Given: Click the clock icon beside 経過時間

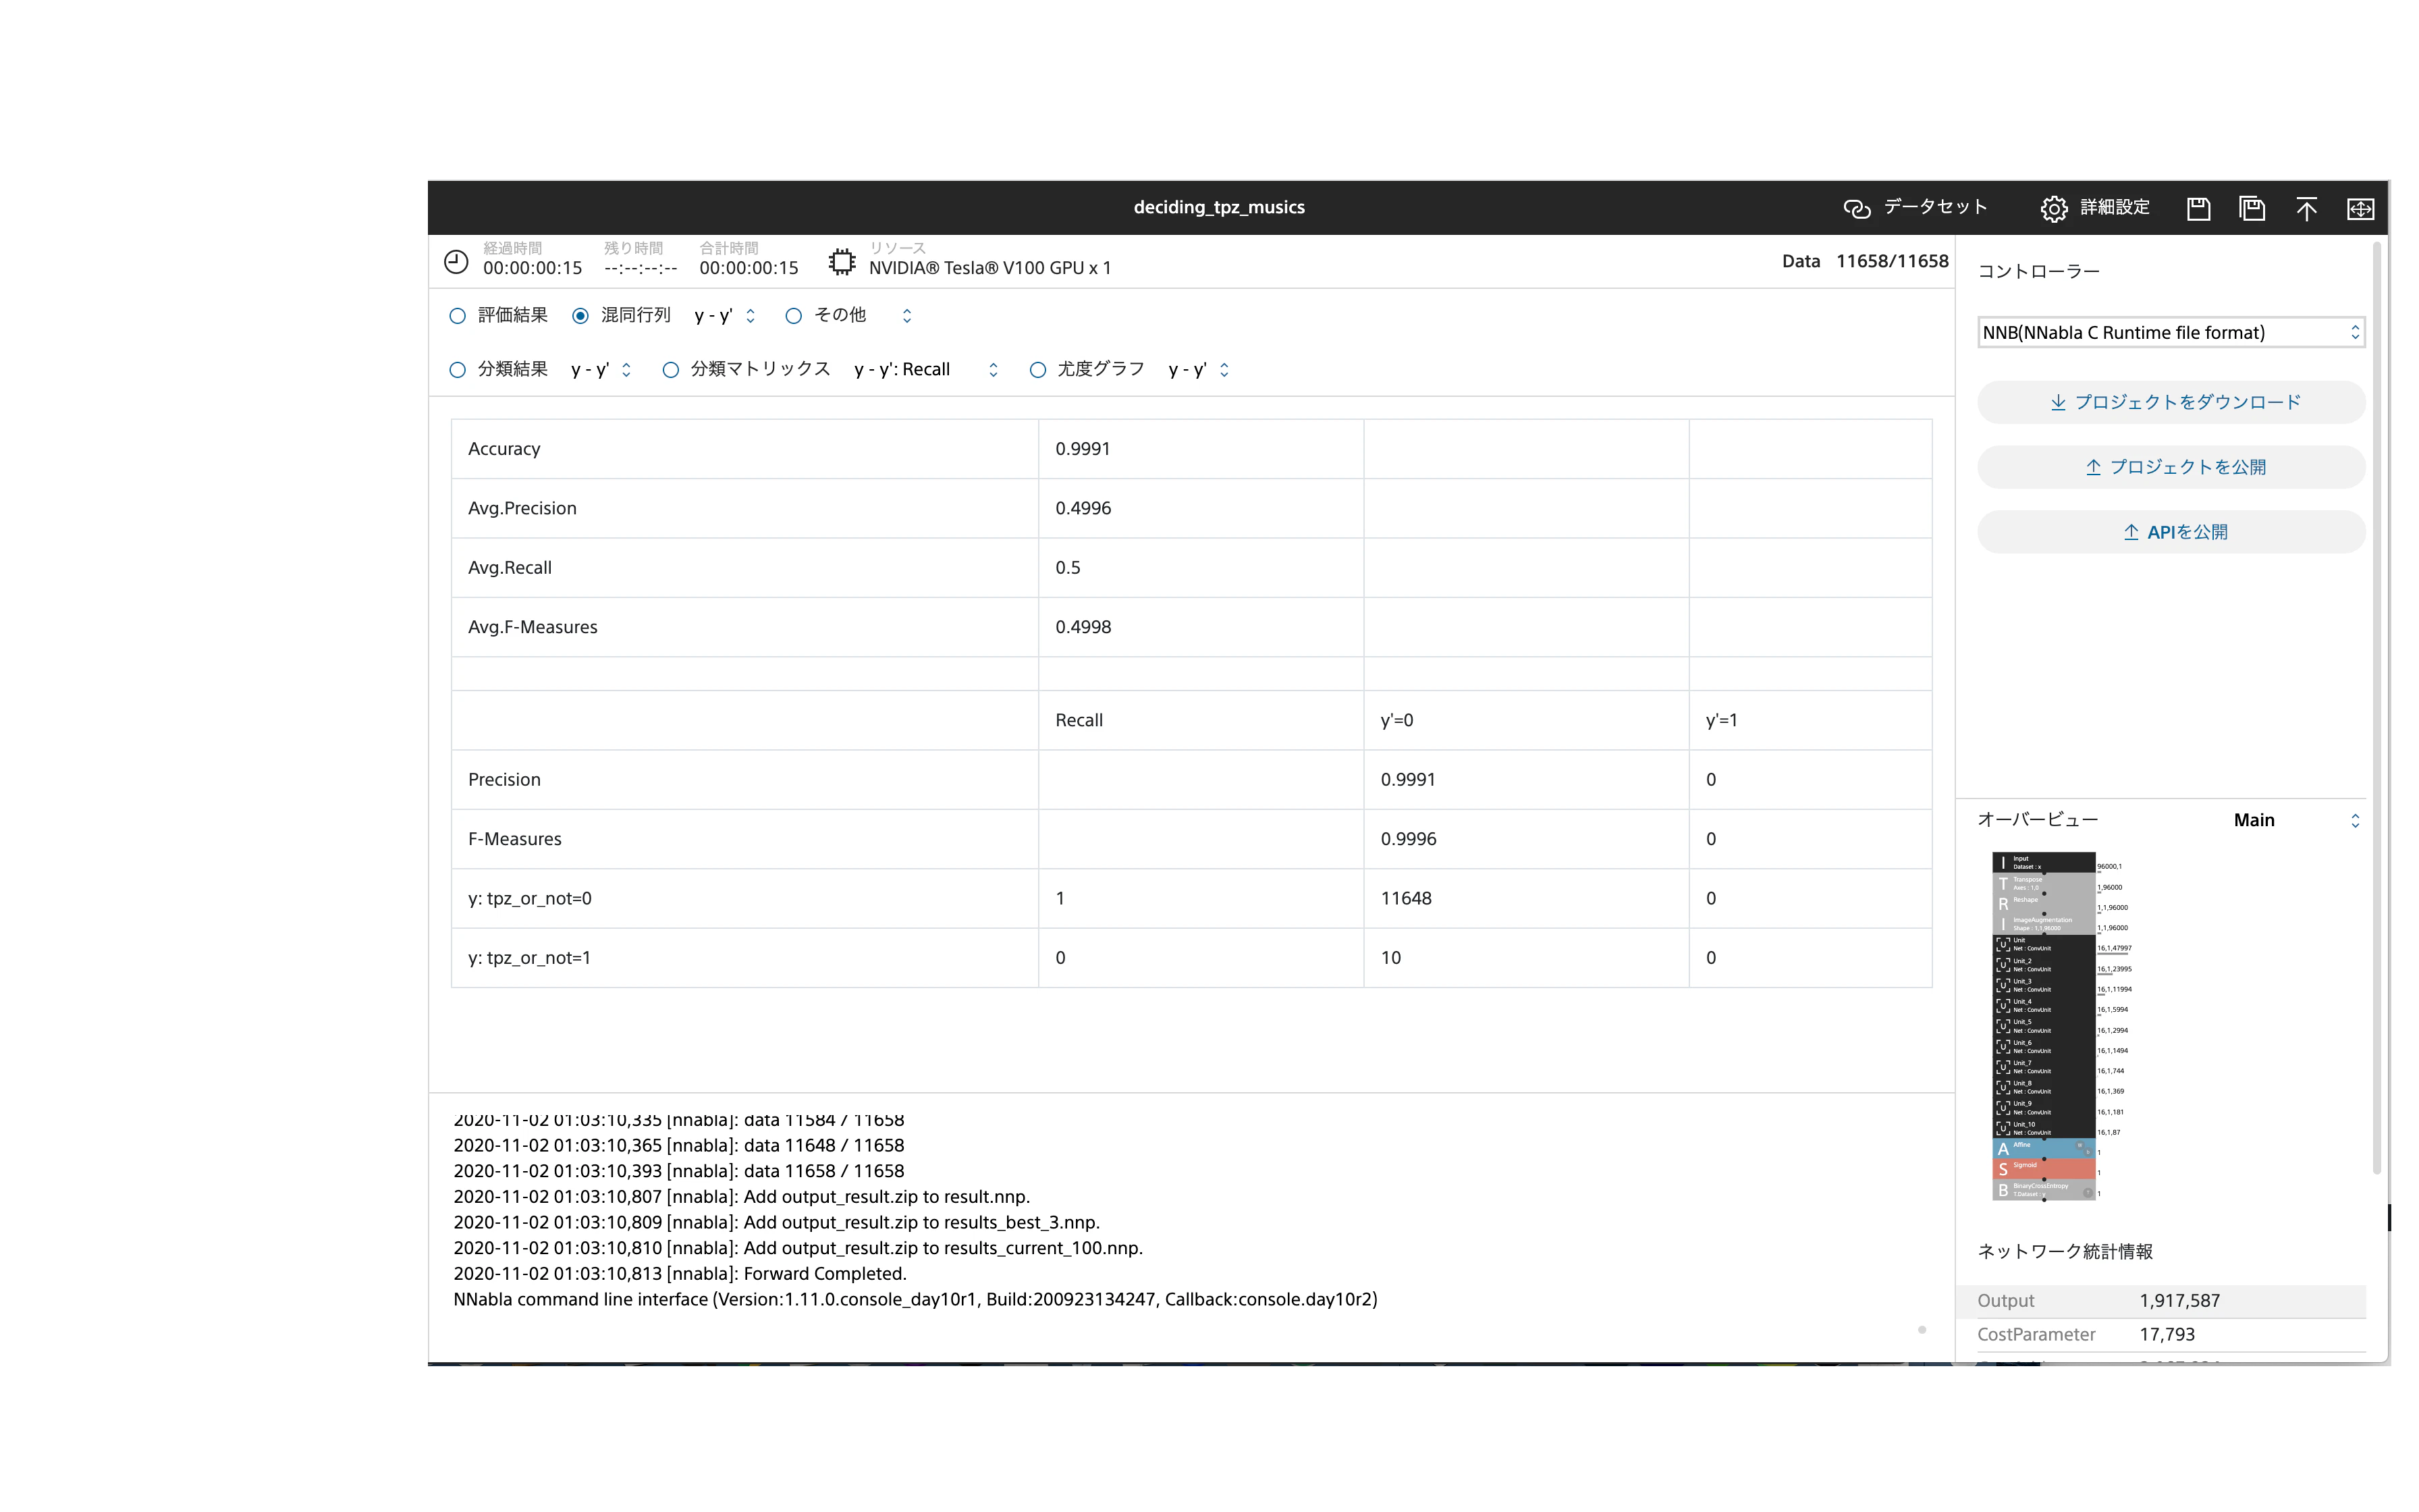Looking at the screenshot, I should (x=456, y=262).
